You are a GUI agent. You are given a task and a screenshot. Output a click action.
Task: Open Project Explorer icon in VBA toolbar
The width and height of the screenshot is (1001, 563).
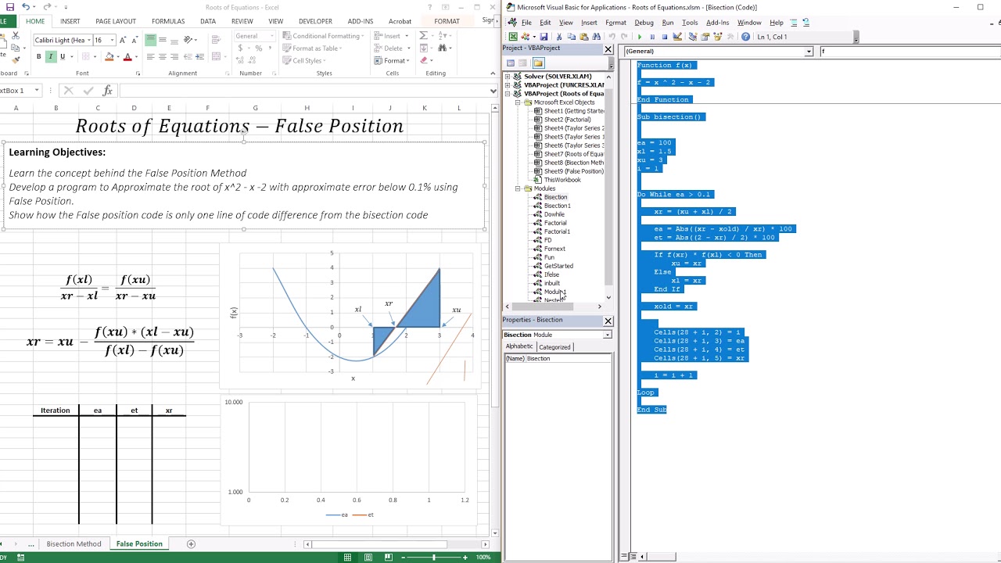693,37
